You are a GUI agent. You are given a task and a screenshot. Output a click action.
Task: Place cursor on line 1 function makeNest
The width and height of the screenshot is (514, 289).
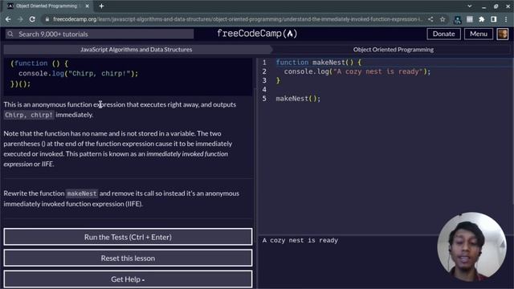tap(318, 63)
